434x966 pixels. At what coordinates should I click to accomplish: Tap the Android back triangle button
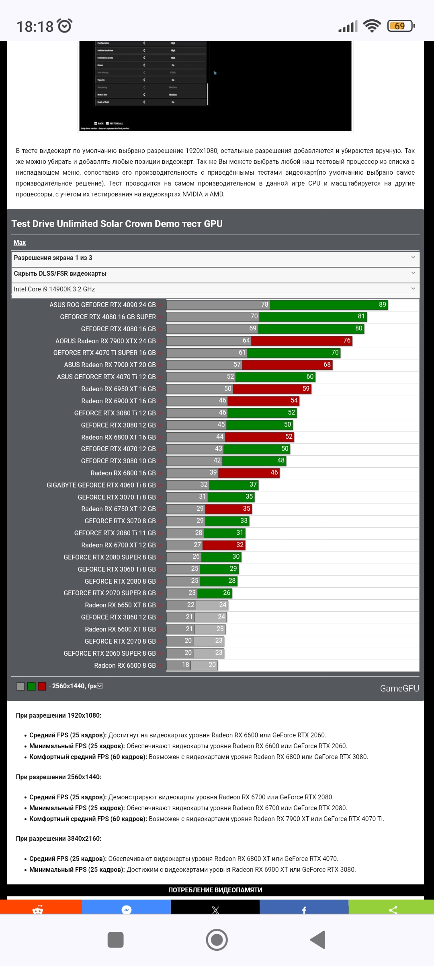(318, 940)
